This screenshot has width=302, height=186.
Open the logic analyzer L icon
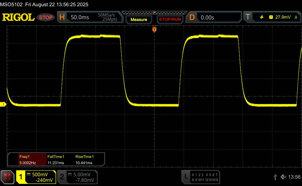pos(186,177)
